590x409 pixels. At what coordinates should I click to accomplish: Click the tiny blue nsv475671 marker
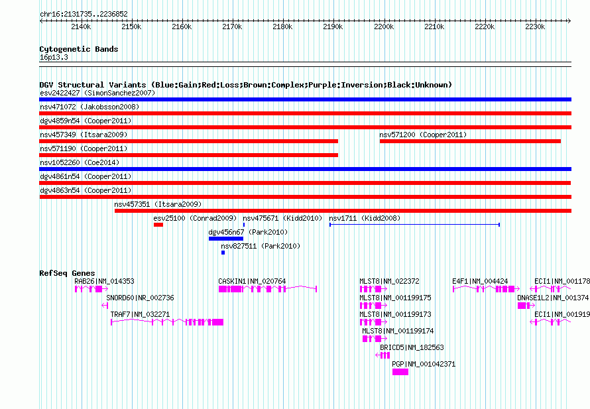(x=244, y=225)
